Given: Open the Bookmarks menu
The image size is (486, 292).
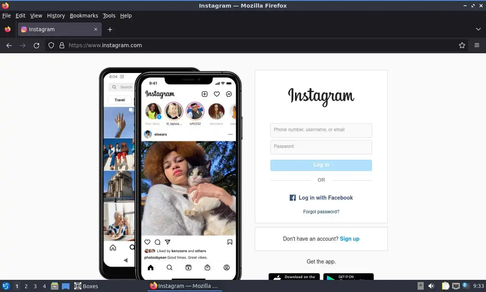Looking at the screenshot, I should [x=84, y=16].
